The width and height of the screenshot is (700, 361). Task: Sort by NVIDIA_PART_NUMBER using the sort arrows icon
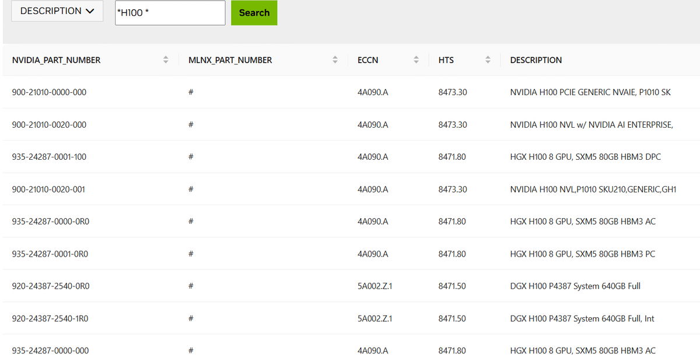point(166,60)
